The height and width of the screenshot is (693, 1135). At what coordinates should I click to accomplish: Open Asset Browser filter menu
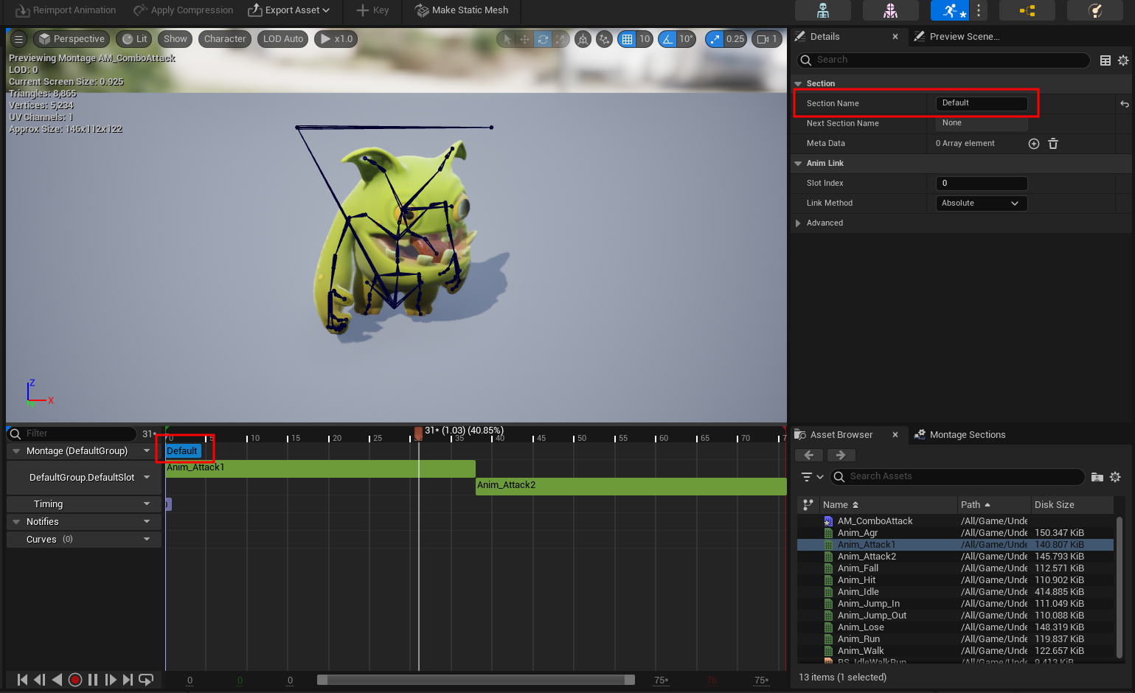(812, 477)
